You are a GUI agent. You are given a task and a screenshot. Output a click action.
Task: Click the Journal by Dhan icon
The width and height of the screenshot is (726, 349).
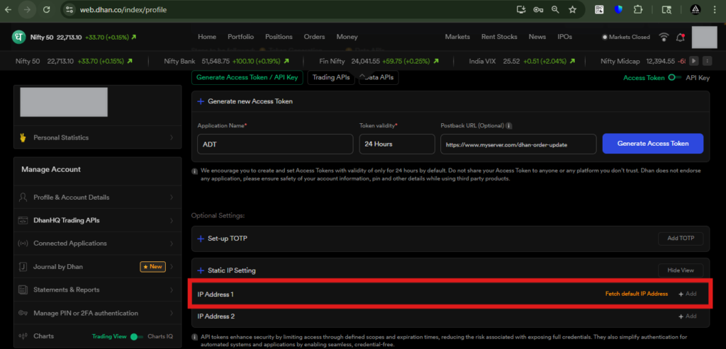coord(21,267)
